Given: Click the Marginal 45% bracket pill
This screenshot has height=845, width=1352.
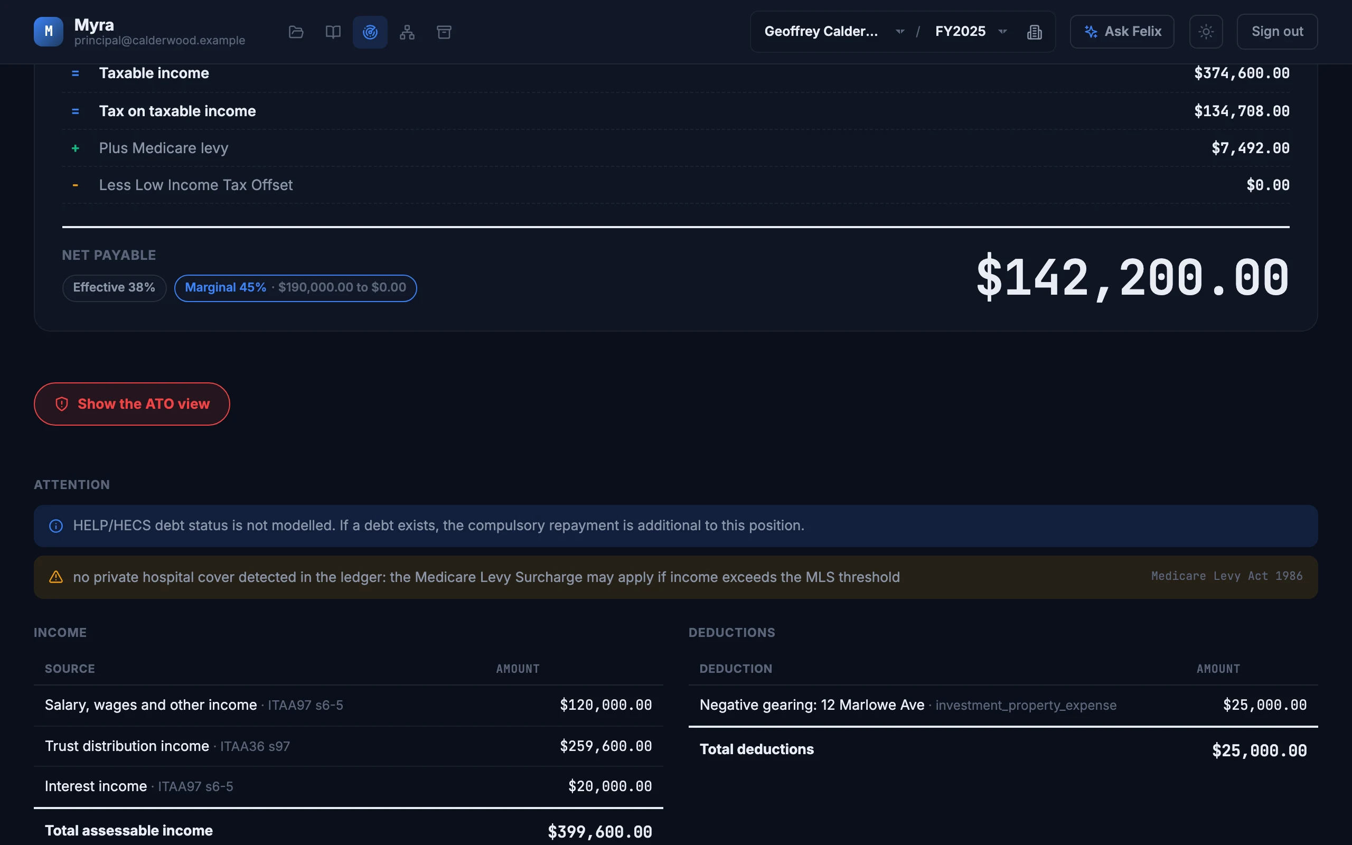Looking at the screenshot, I should [x=296, y=288].
